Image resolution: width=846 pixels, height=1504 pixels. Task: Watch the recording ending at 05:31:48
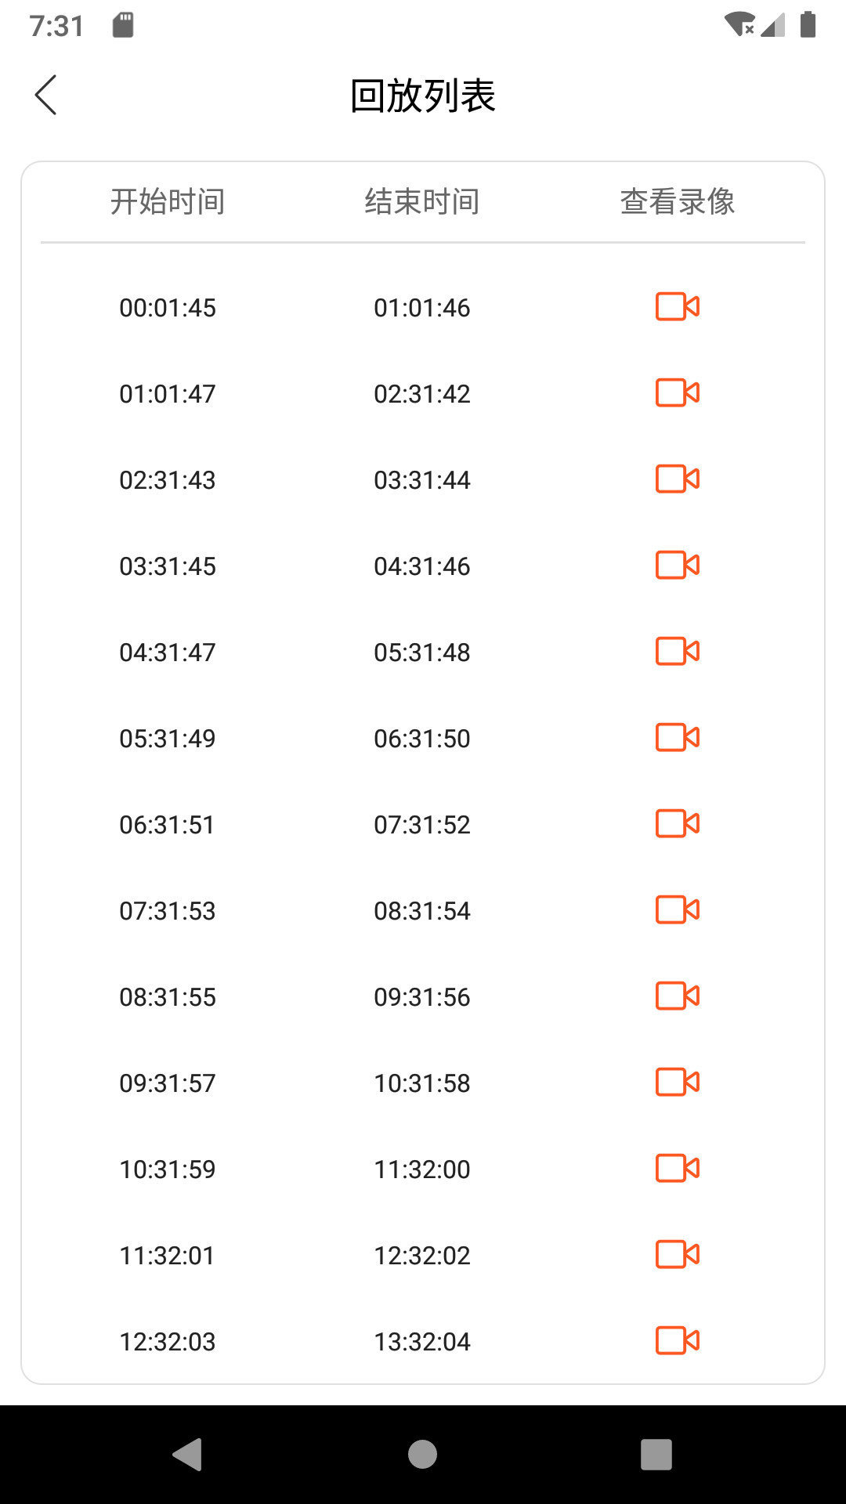[x=677, y=651]
